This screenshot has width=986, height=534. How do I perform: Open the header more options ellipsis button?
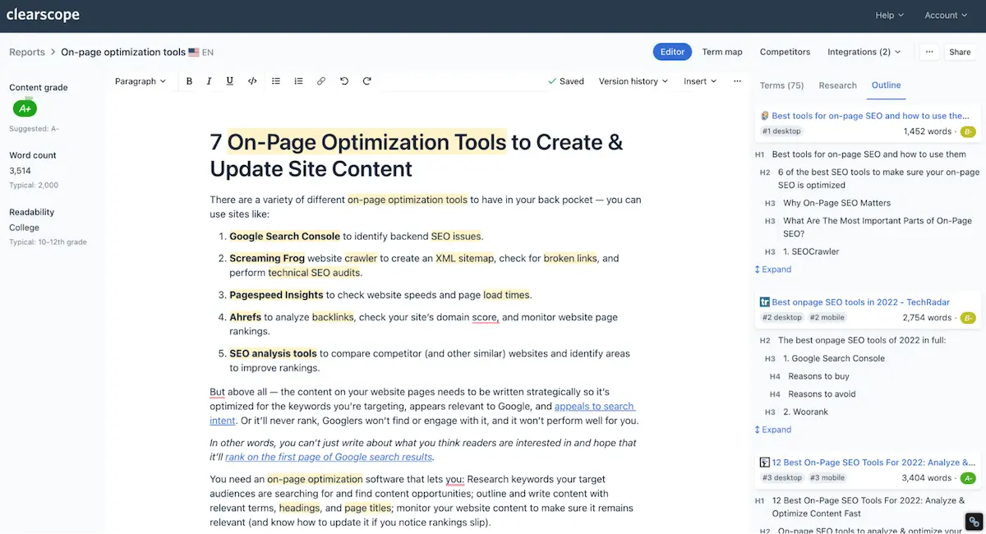929,52
